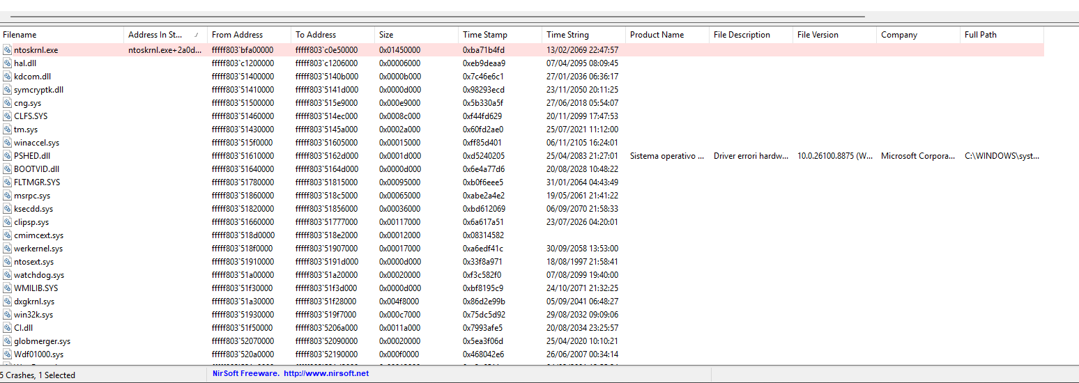Click the file icon beside ntoskrnl.exe
The width and height of the screenshot is (1079, 383).
[7, 50]
